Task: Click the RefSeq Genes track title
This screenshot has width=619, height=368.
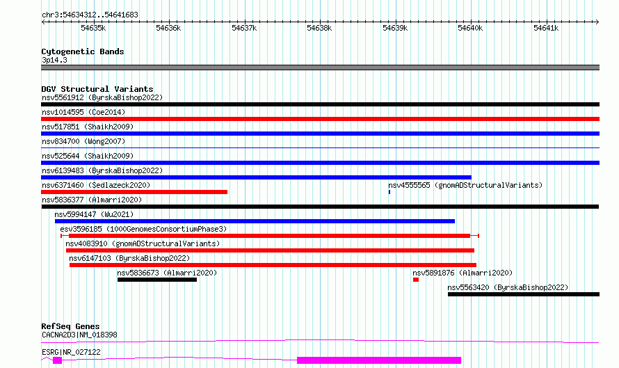Action: pos(70,326)
